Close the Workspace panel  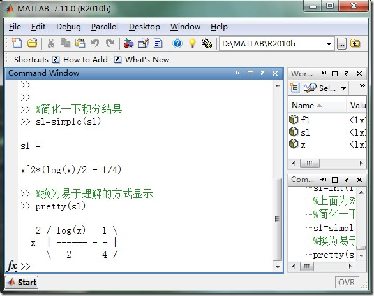(x=359, y=74)
